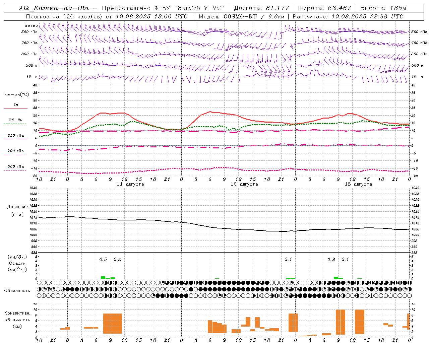Click the Тем-ра(°C) axis label
Screen dimensions: 429x343
(x=16, y=94)
